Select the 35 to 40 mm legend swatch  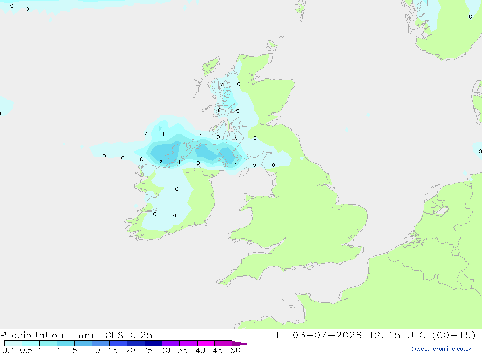coord(188,343)
